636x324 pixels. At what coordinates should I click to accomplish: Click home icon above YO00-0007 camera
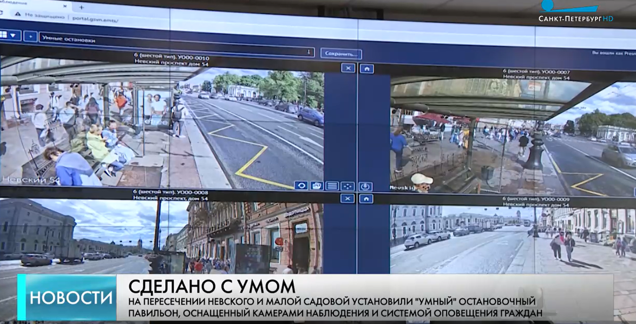tap(366, 69)
